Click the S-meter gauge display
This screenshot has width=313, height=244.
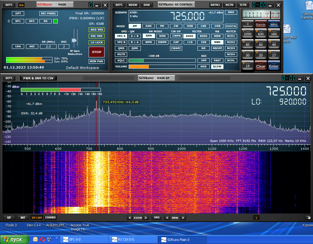(x=261, y=14)
